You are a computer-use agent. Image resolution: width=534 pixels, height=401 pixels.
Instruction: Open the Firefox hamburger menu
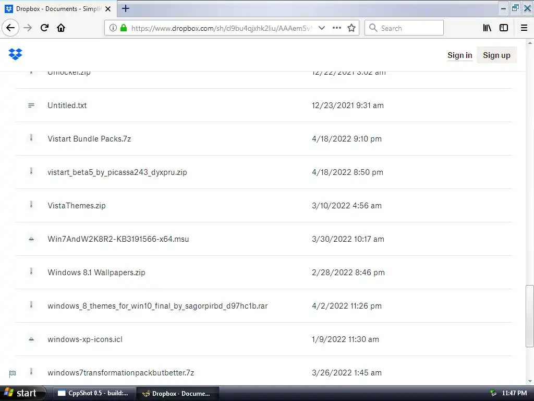tap(524, 28)
